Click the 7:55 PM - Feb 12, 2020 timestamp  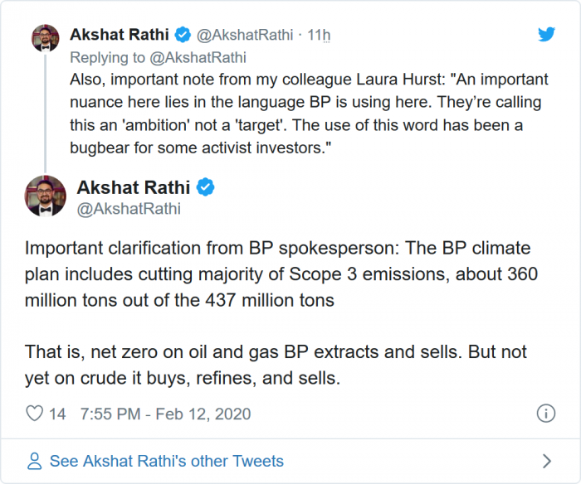165,413
